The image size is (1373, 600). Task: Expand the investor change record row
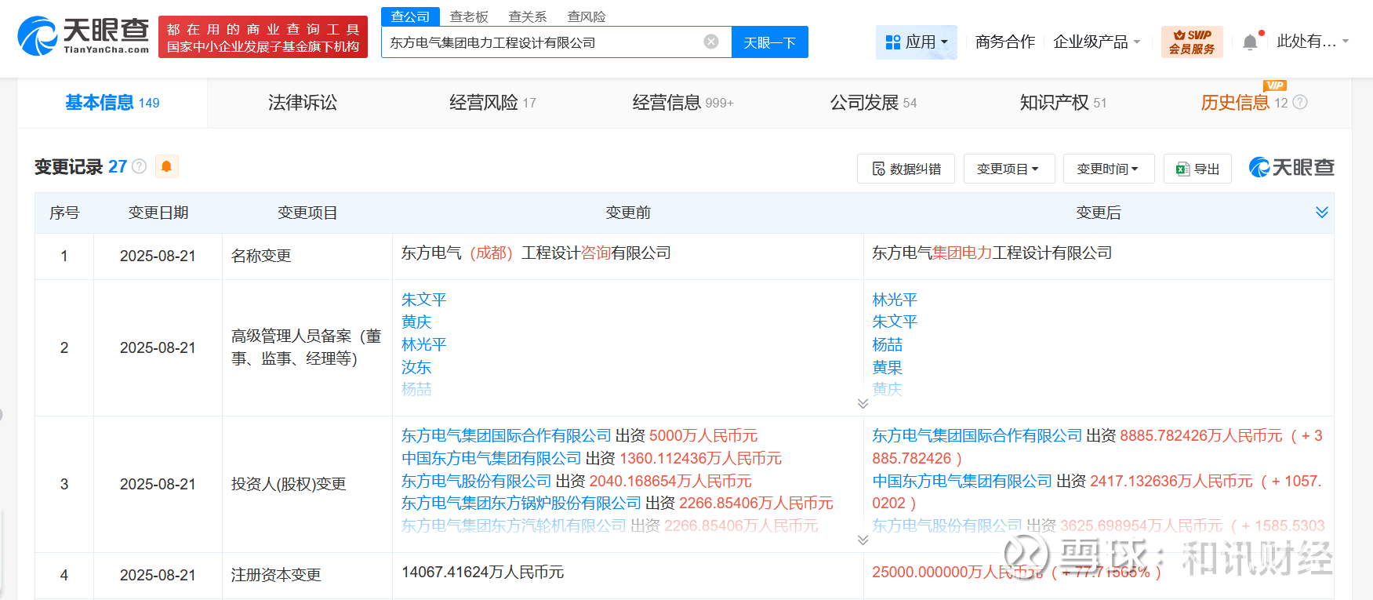863,540
